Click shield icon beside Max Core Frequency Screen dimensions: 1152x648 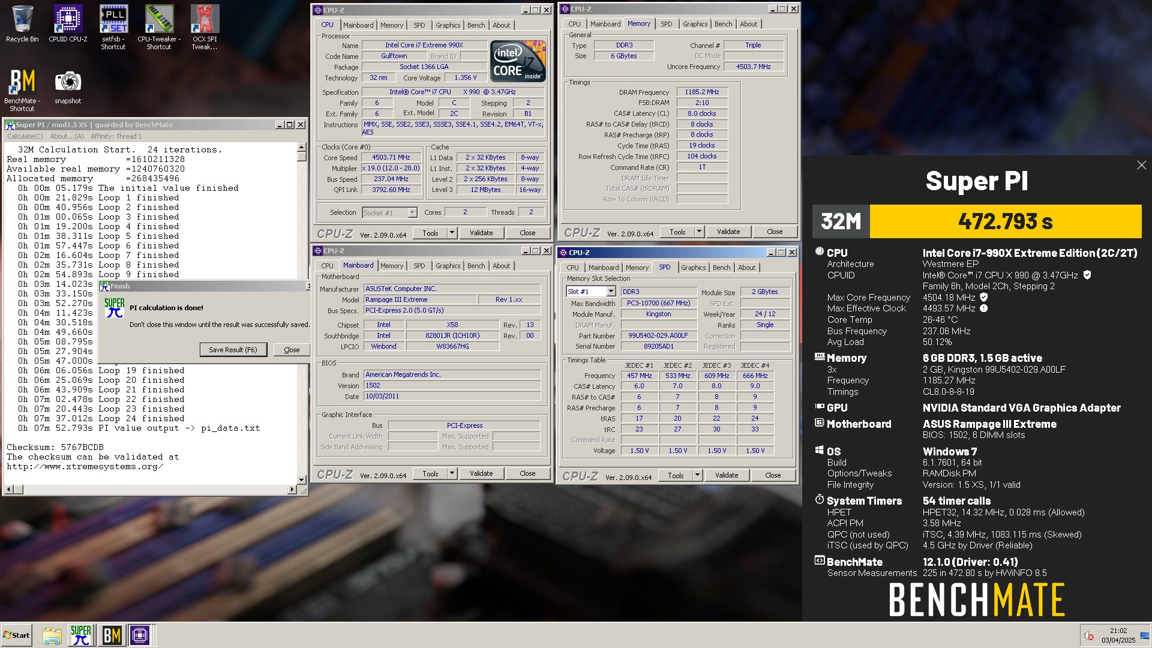[x=983, y=297]
